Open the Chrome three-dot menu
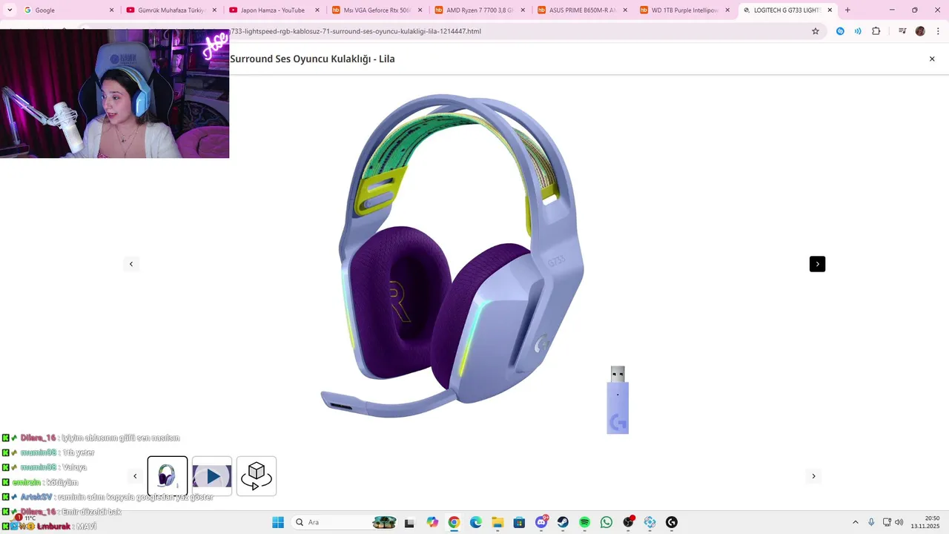The height and width of the screenshot is (534, 949). (938, 31)
